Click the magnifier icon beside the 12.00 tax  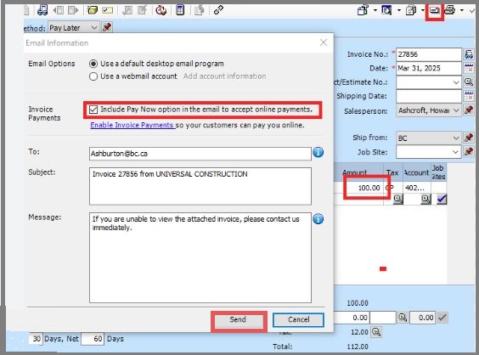click(376, 332)
